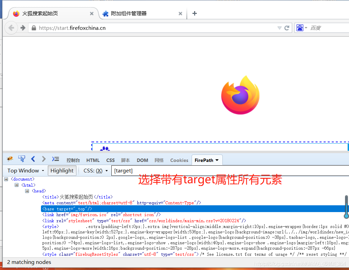The image size is (349, 270).
Task: Select the <title> node row
Action: click(78, 197)
